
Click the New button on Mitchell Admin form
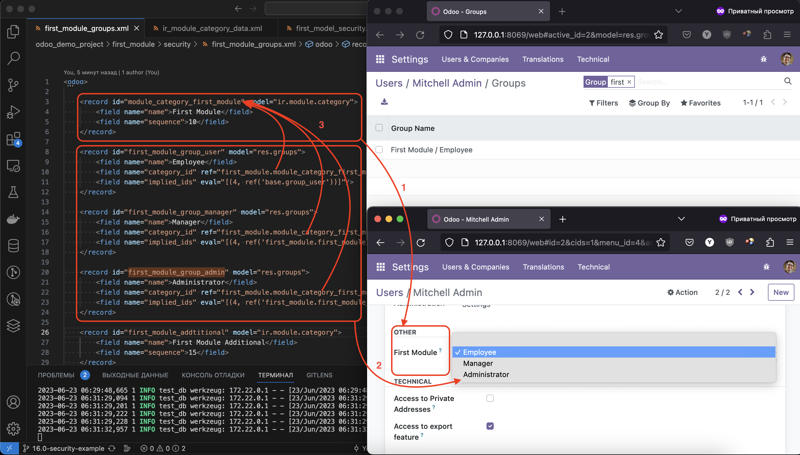click(781, 292)
